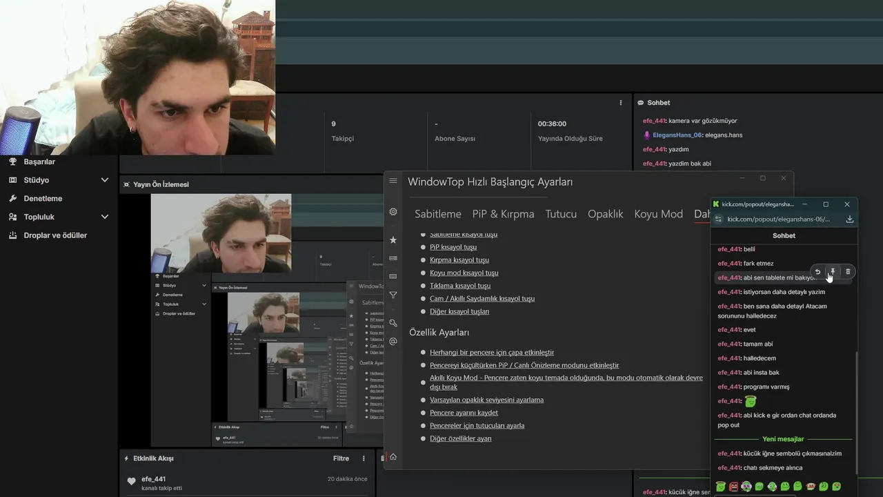
Task: Open the @ contact icon in WindowTop sidebar
Action: 393,341
